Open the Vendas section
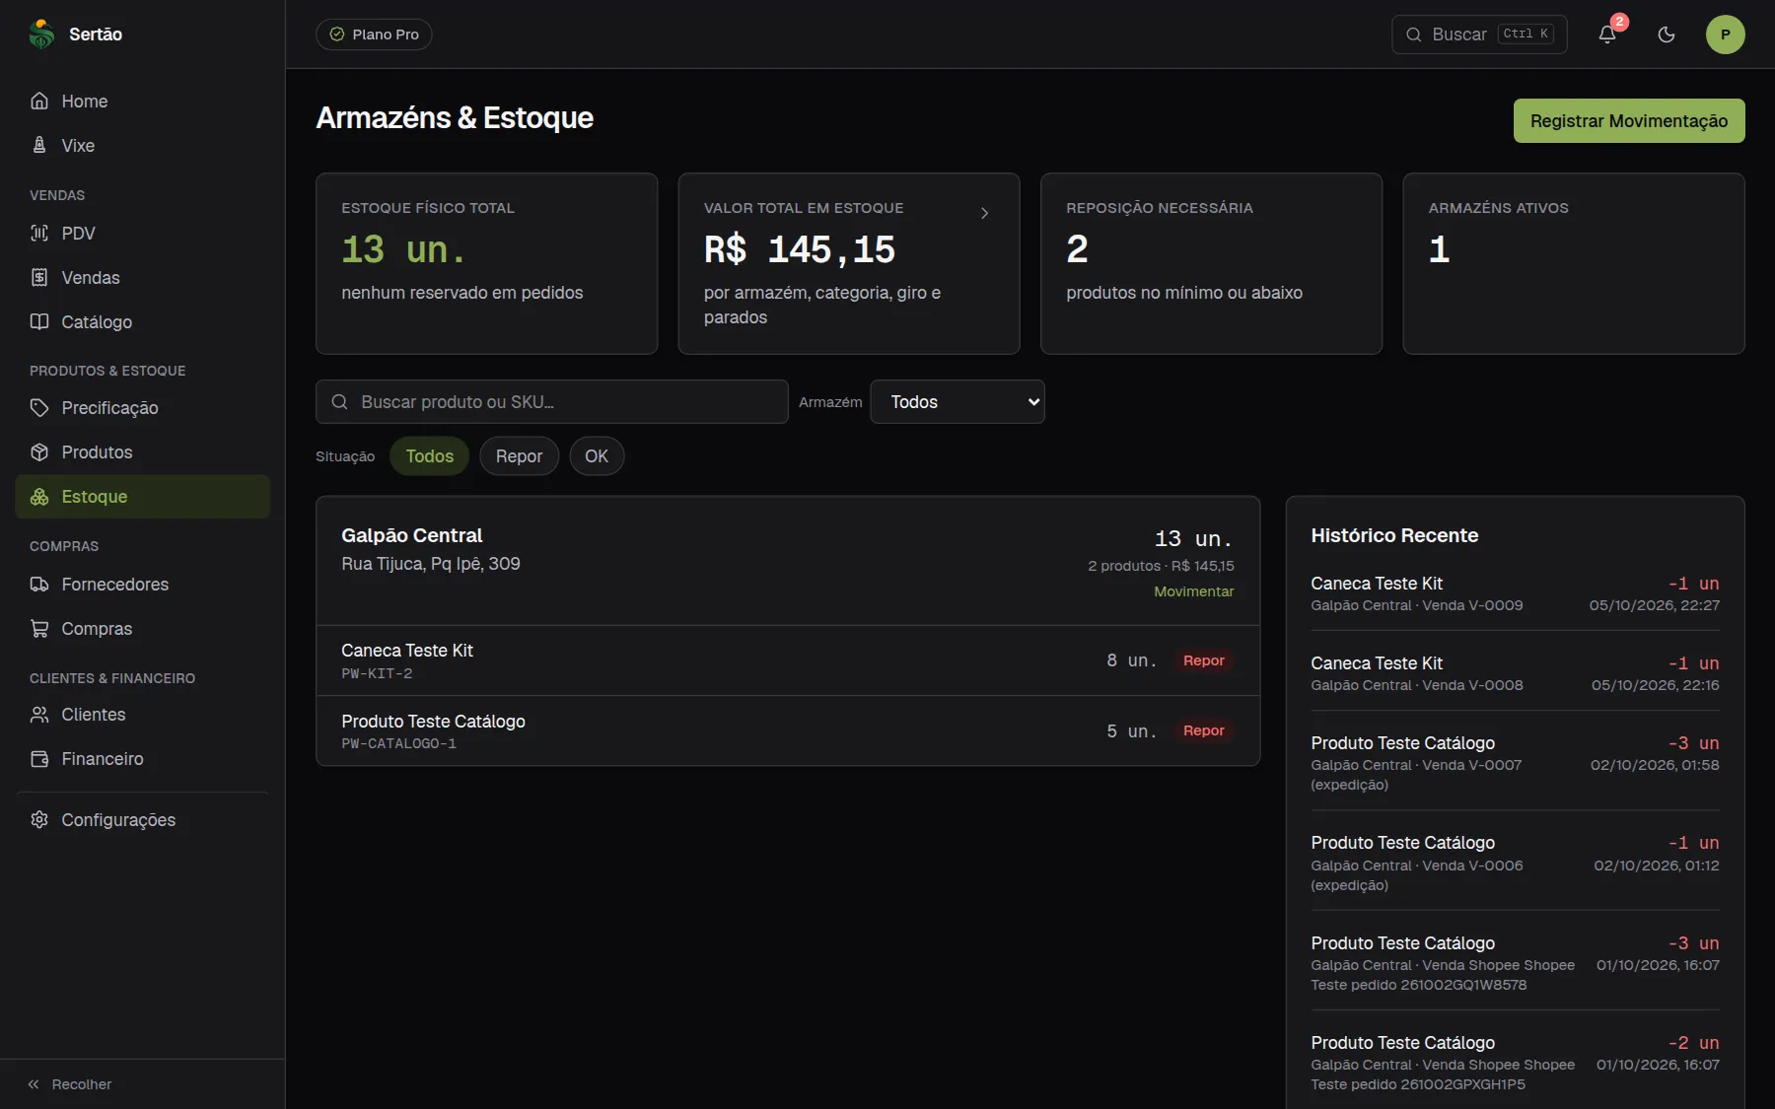 tap(142, 278)
